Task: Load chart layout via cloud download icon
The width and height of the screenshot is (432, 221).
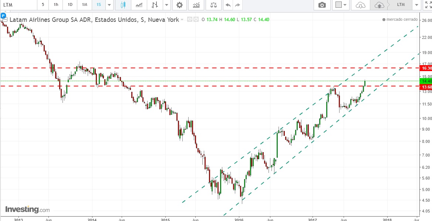Action: [360, 5]
